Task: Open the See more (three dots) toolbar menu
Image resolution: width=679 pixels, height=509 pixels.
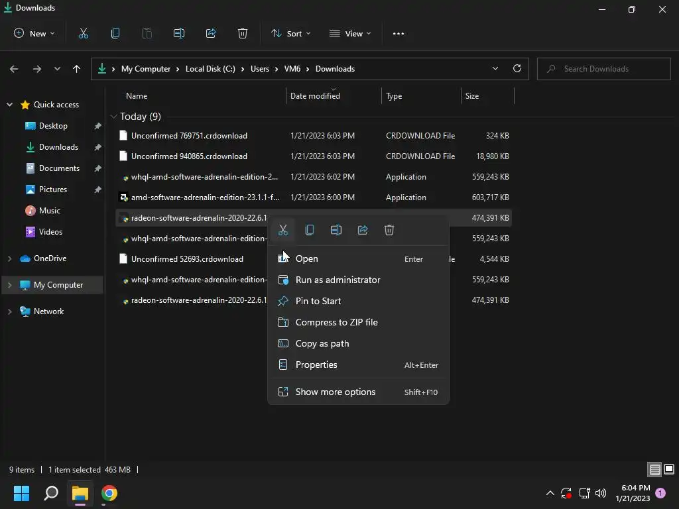Action: coord(399,33)
